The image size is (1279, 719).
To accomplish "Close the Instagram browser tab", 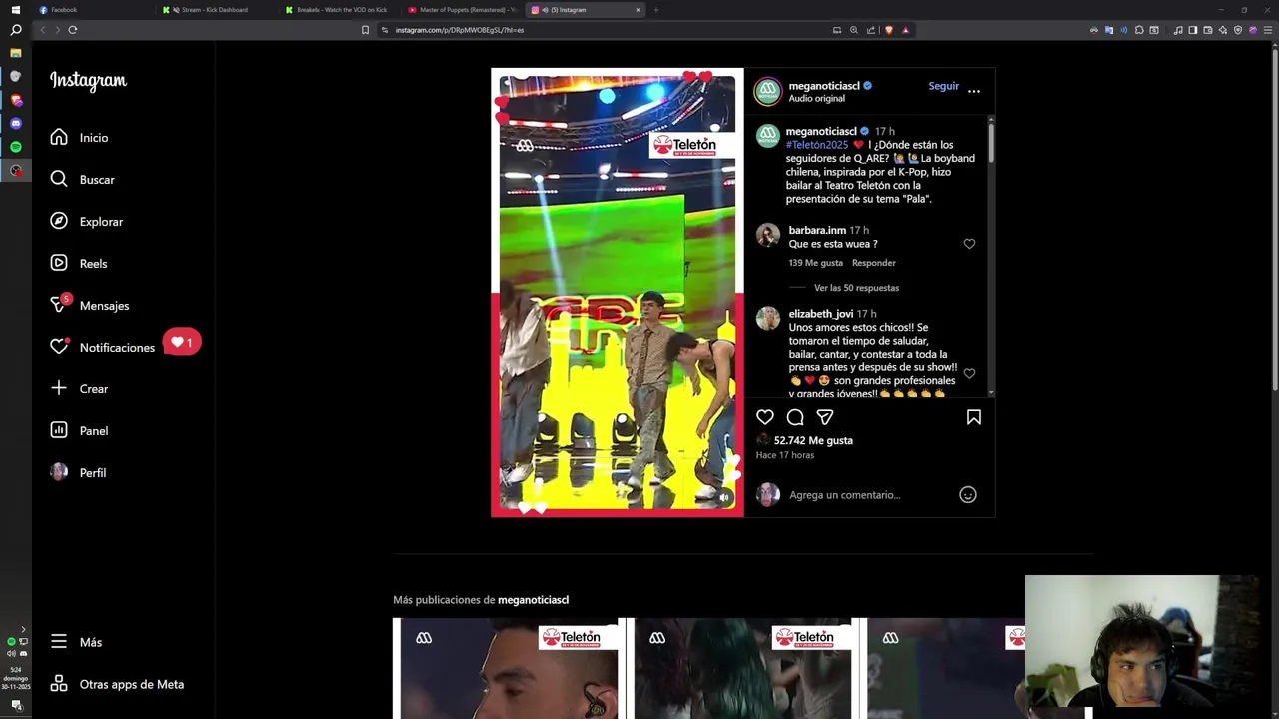I will [x=638, y=10].
